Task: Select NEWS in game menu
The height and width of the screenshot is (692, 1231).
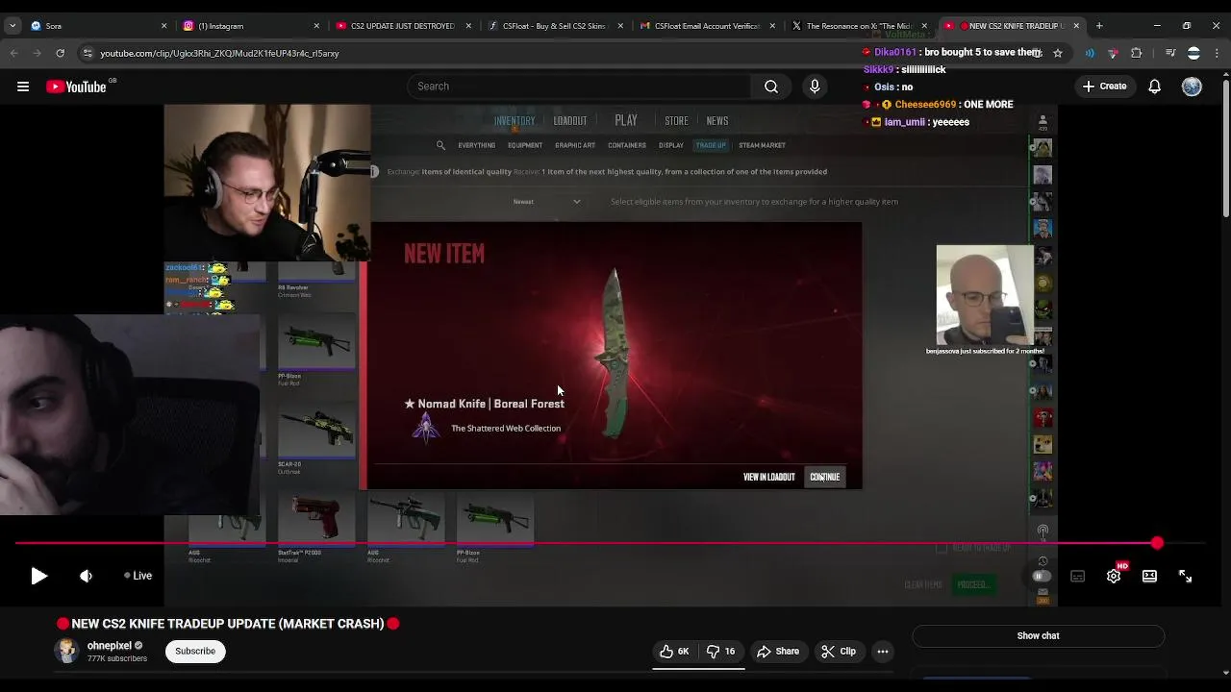Action: 717,121
